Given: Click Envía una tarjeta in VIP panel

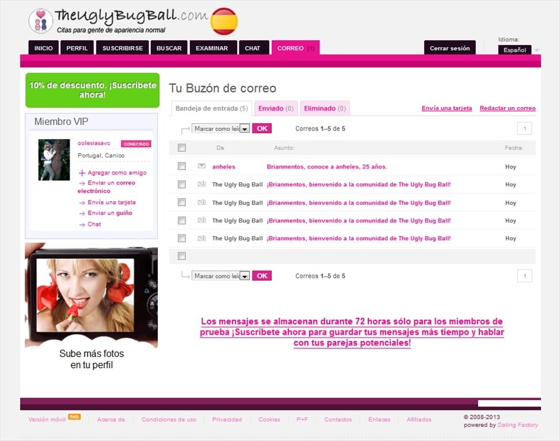Looking at the screenshot, I should pyautogui.click(x=112, y=202).
